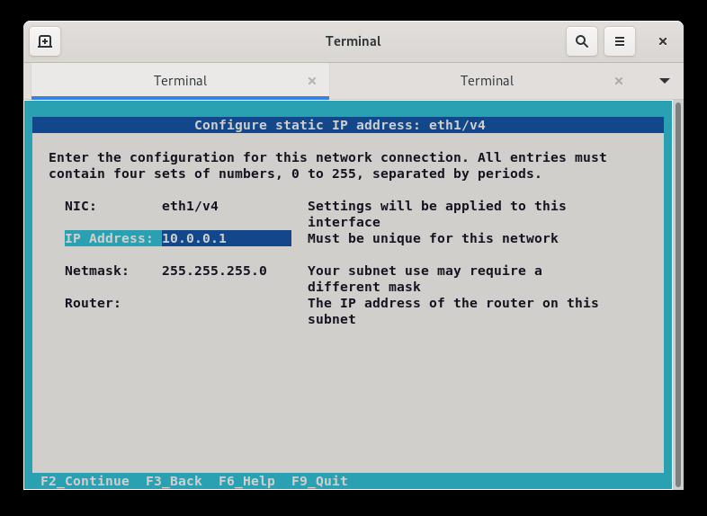
Task: Close the second Terminal tab
Action: (x=619, y=81)
